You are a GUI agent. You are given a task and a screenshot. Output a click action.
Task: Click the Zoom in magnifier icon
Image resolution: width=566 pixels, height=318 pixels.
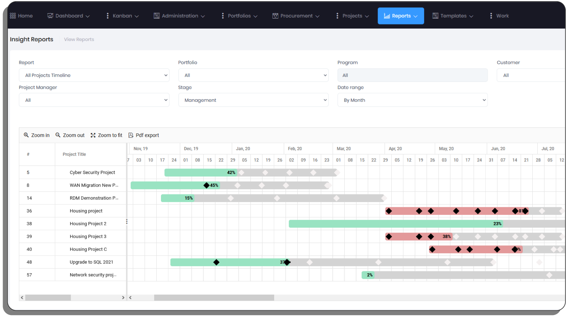26,135
